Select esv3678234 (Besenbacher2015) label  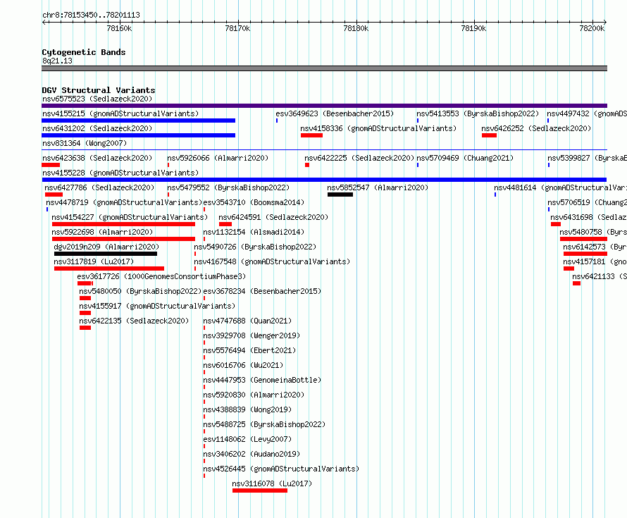pos(262,291)
